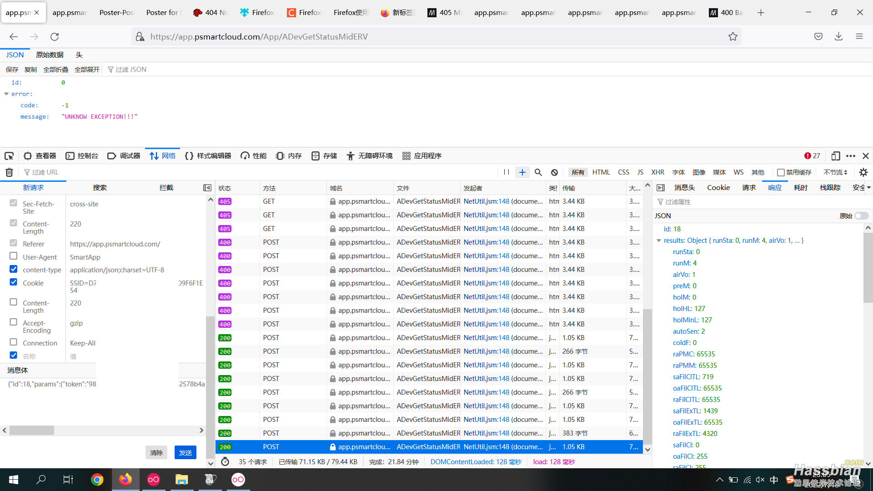Open Chrome from the taskbar
This screenshot has width=873, height=491.
97,480
